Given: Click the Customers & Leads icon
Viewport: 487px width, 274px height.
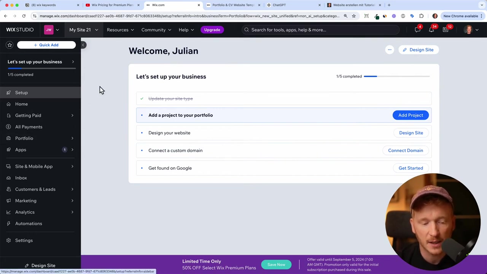Looking at the screenshot, I should tap(8, 189).
